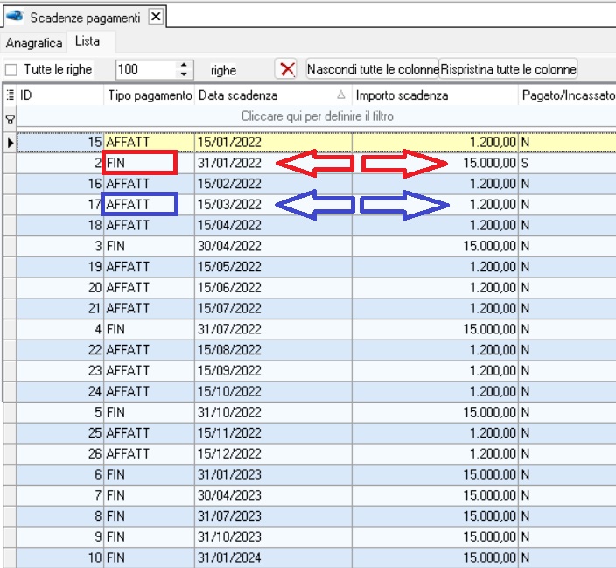This screenshot has height=568, width=616.
Task: Click the date cell 31/10/2022
Action: pyautogui.click(x=273, y=412)
